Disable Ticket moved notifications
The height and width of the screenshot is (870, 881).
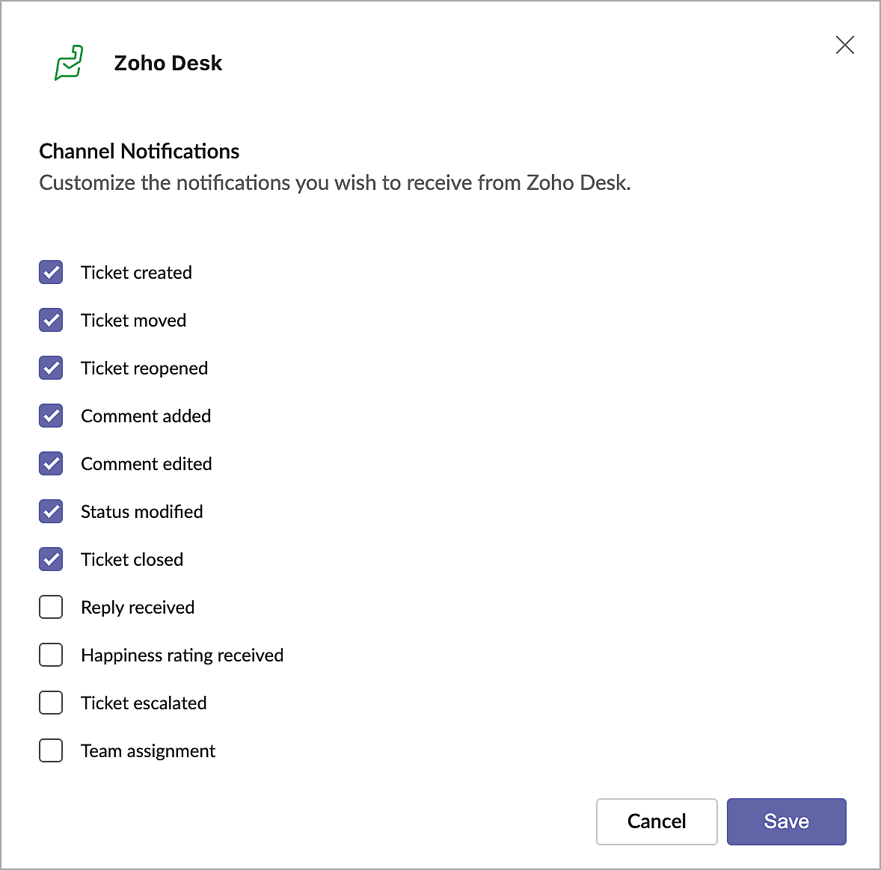(51, 321)
